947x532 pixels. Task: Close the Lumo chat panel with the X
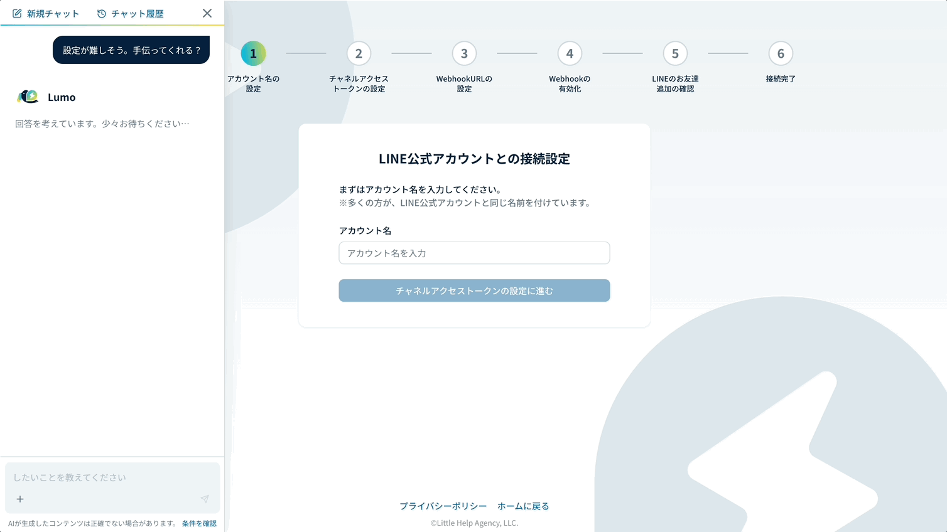[207, 13]
